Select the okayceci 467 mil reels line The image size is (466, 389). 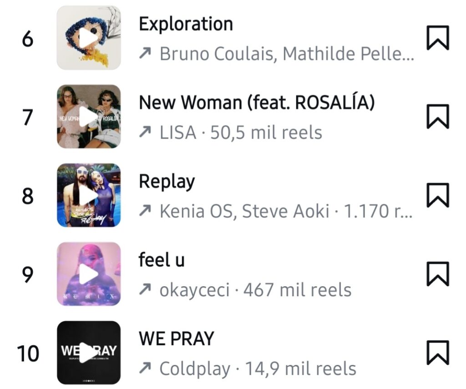(256, 290)
